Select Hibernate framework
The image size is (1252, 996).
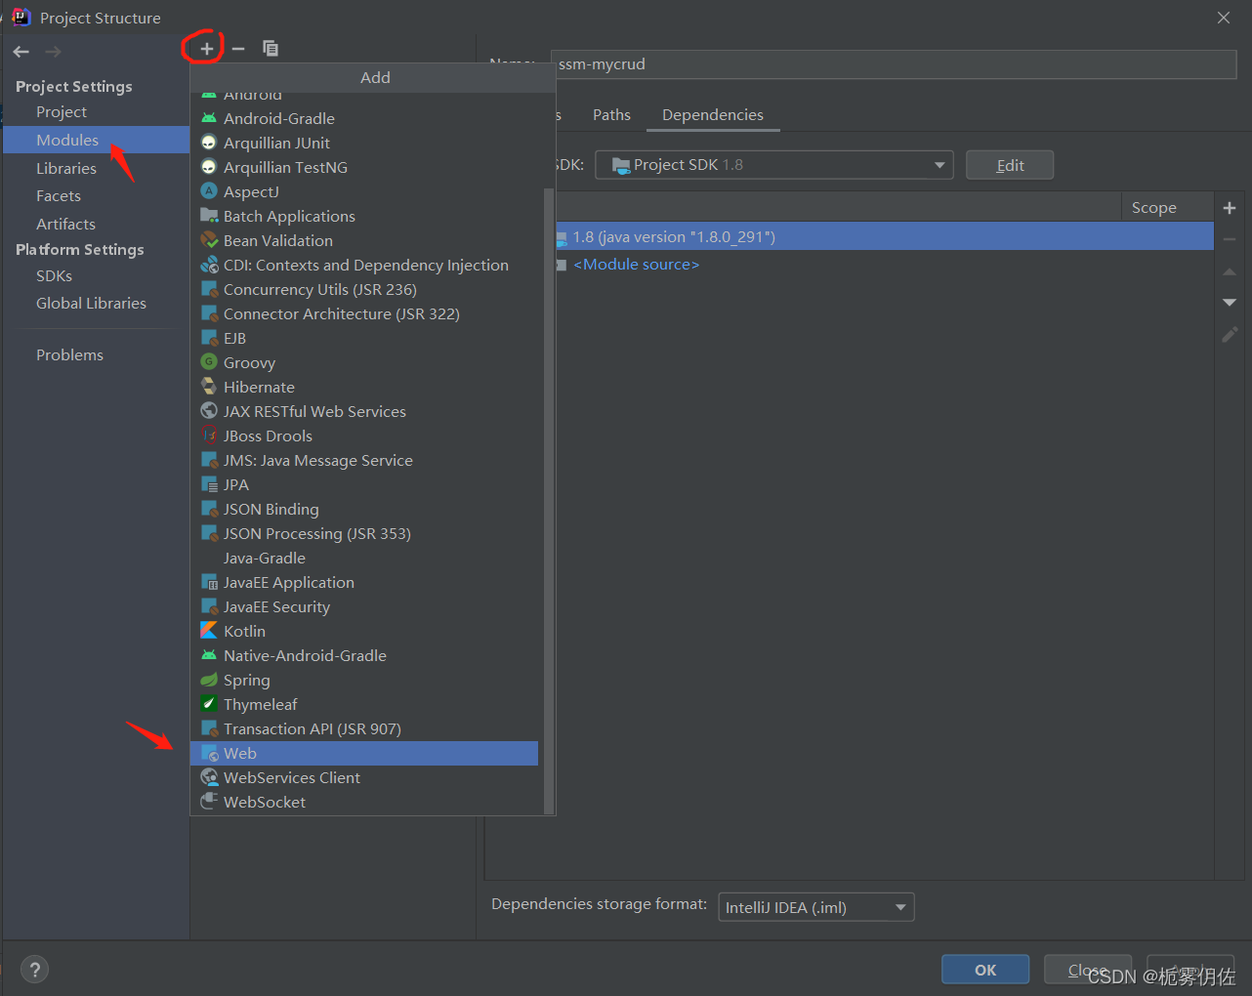tap(364, 387)
